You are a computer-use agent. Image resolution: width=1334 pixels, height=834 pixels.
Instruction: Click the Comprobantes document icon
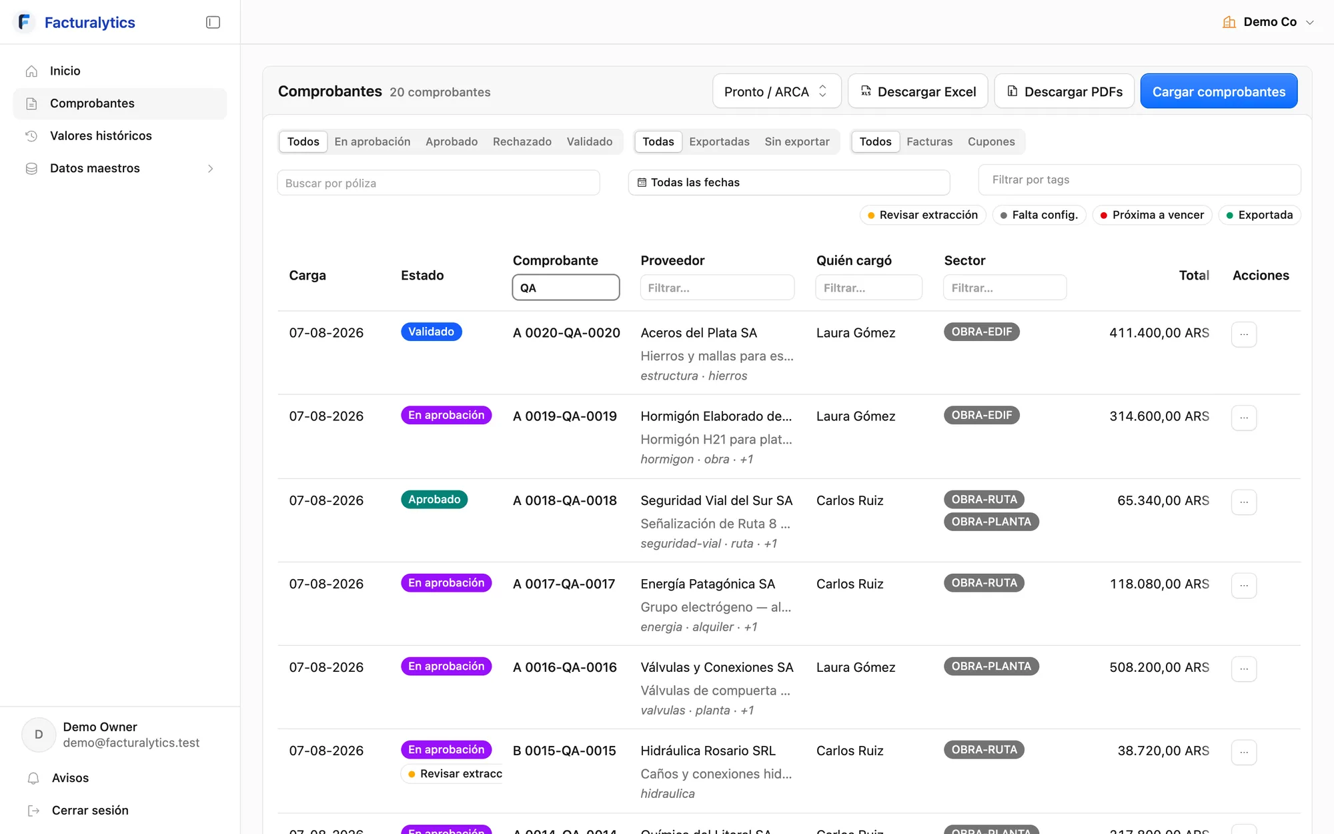coord(31,103)
